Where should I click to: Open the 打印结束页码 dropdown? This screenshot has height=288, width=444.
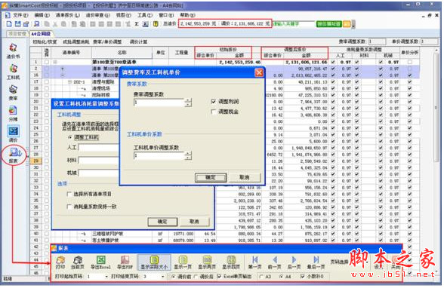point(163,277)
